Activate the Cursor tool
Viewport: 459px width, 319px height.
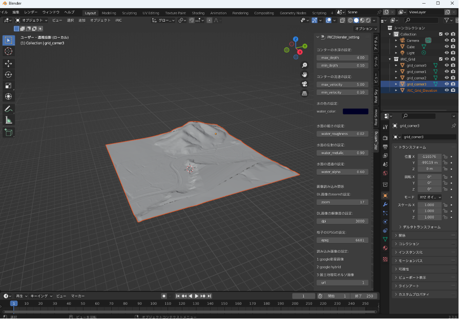pyautogui.click(x=9, y=51)
